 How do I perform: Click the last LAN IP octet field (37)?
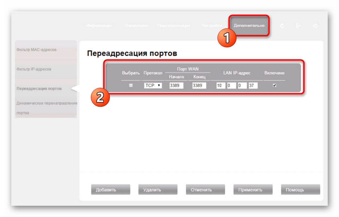click(x=253, y=85)
